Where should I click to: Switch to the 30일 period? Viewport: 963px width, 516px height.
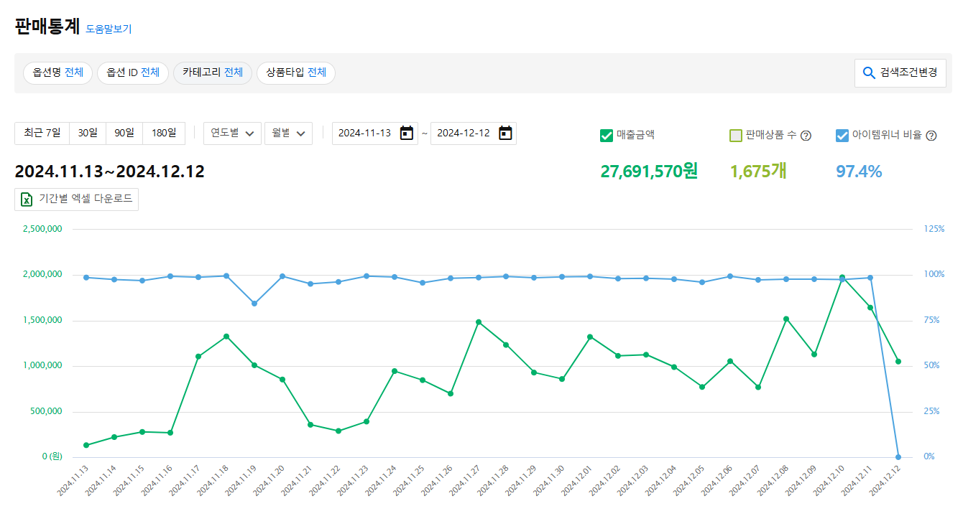[88, 133]
